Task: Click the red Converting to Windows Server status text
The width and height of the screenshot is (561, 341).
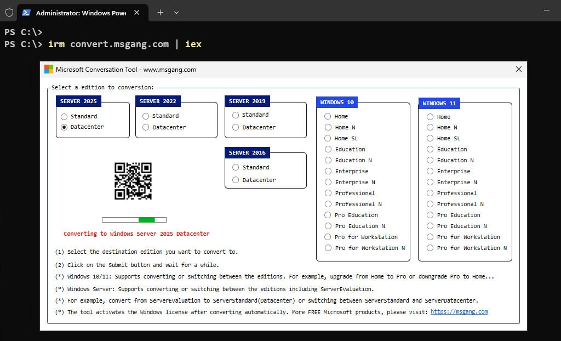Action: click(x=136, y=234)
